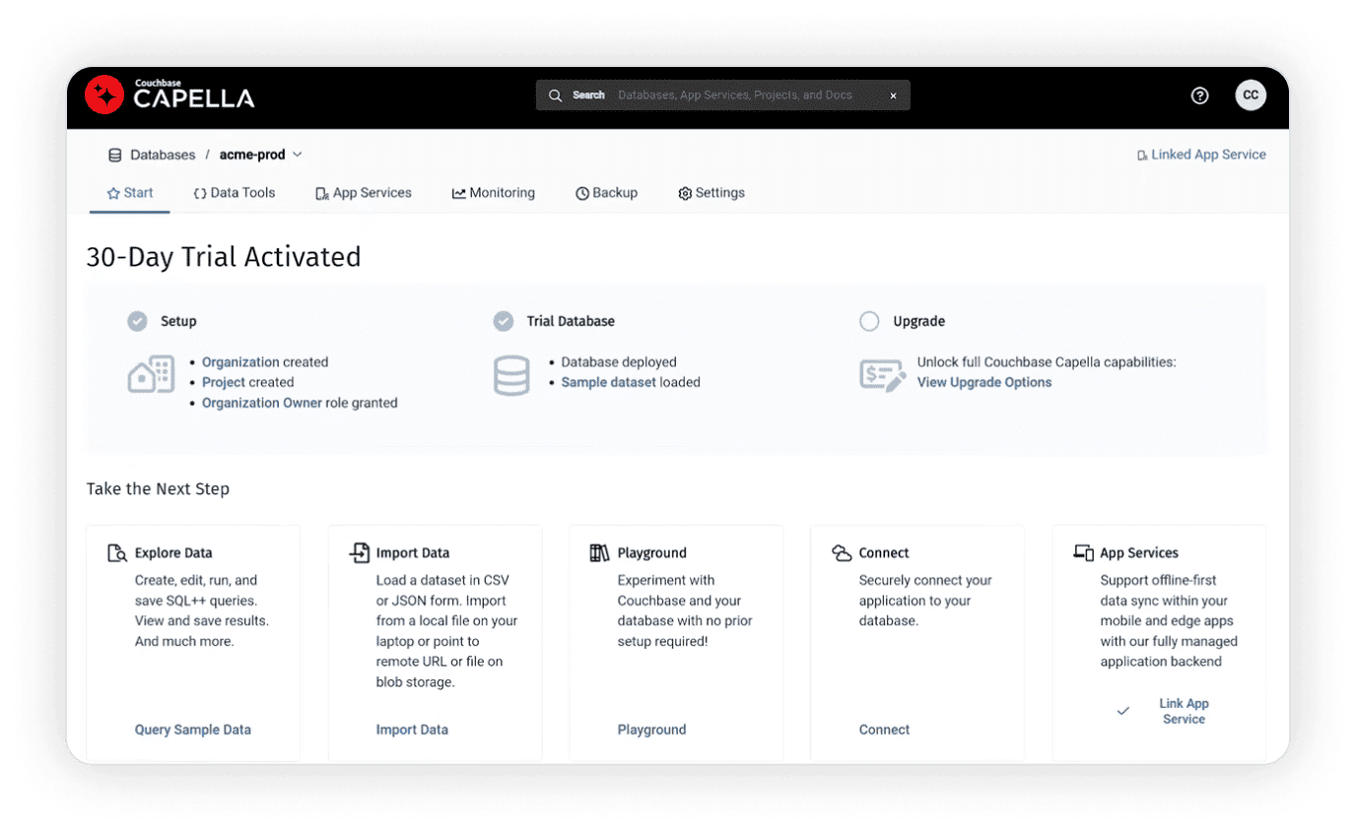Image resolution: width=1356 pixels, height=830 pixels.
Task: Open the Organization link under Setup
Action: pyautogui.click(x=240, y=362)
